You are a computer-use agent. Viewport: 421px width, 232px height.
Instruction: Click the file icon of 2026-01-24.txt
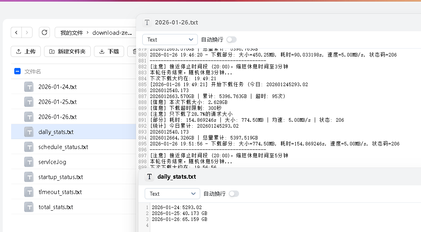pos(29,87)
